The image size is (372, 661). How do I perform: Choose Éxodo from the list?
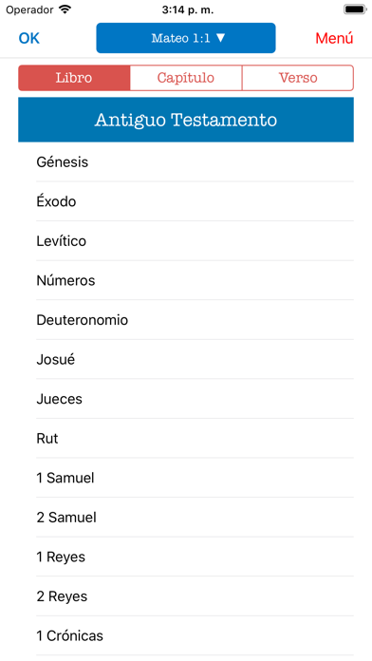(186, 201)
